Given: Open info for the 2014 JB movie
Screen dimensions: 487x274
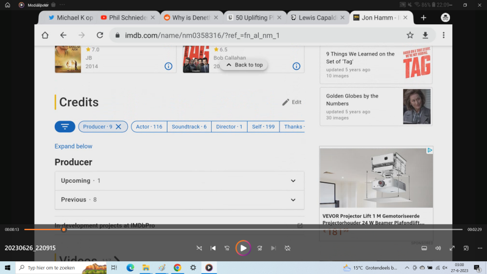Looking at the screenshot, I should [169, 66].
